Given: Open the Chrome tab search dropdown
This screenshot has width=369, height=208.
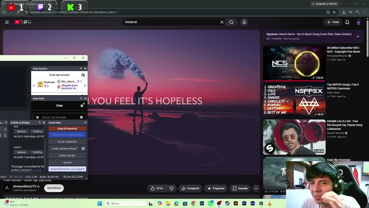Looking at the screenshot, I should click(x=3, y=4).
